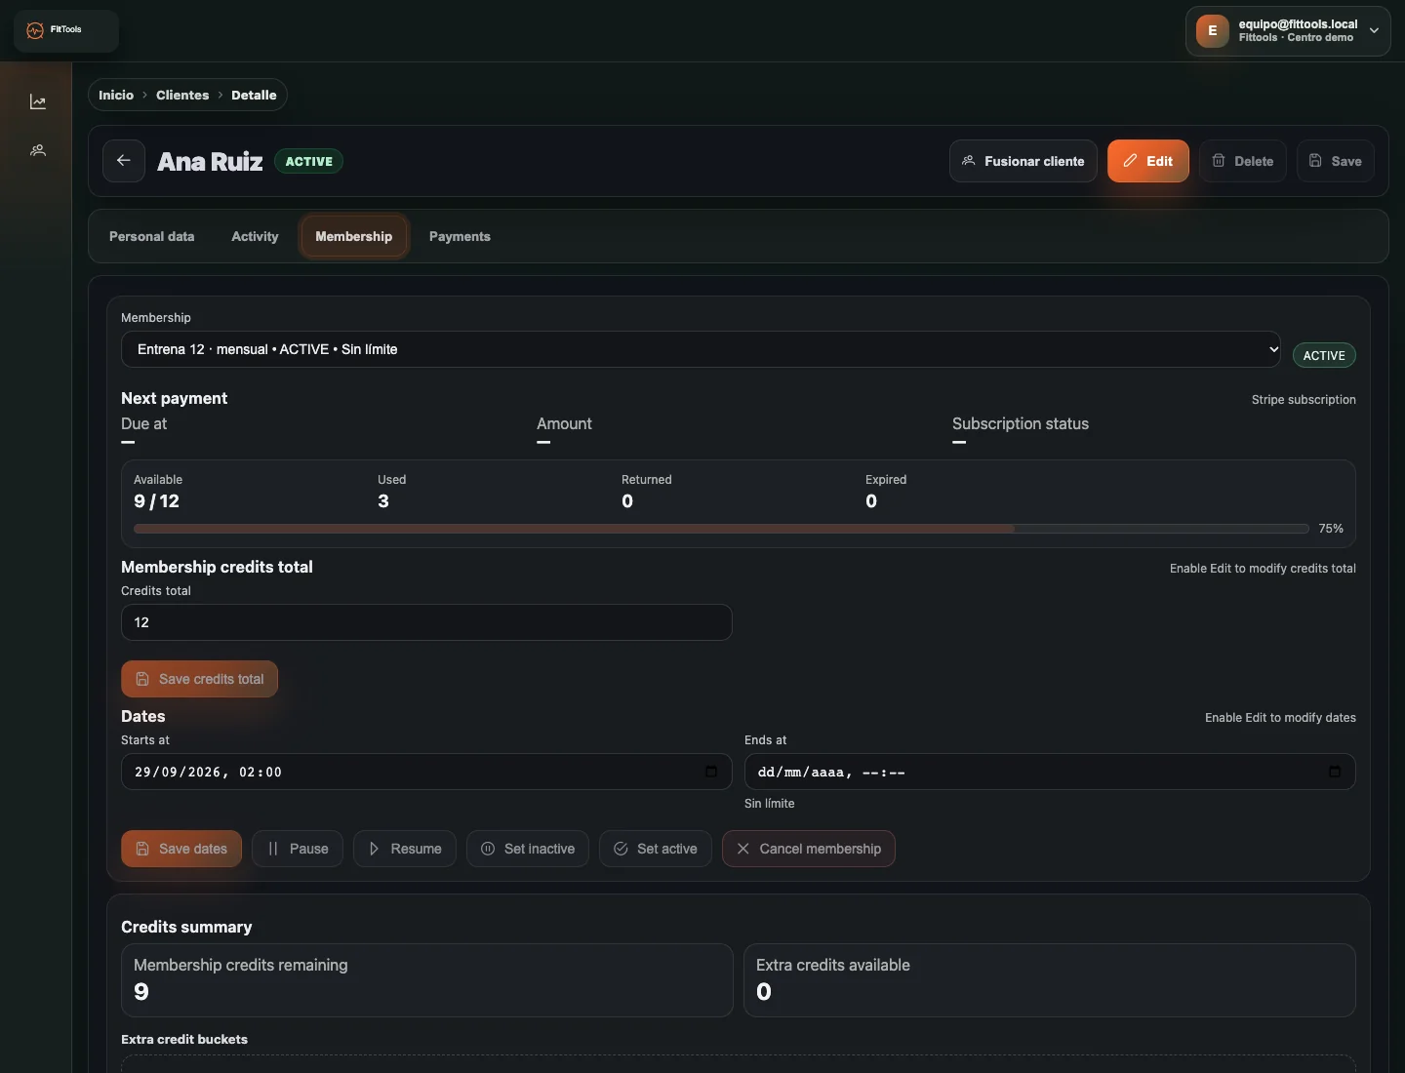The width and height of the screenshot is (1405, 1073).
Task: Click the Extra credits available card
Action: coord(1050,980)
